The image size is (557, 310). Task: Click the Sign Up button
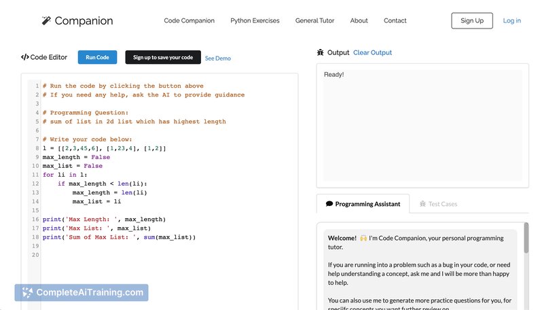tap(471, 20)
